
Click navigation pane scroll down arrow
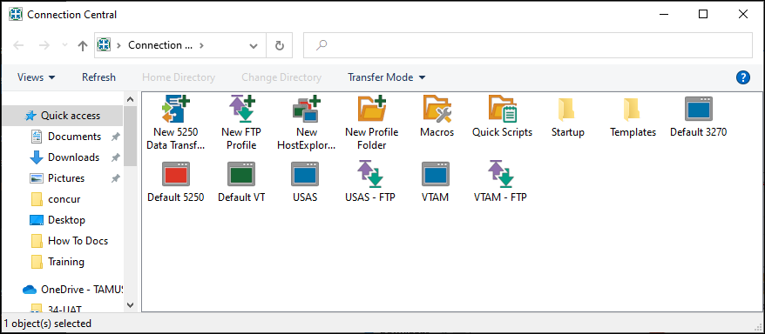point(131,305)
